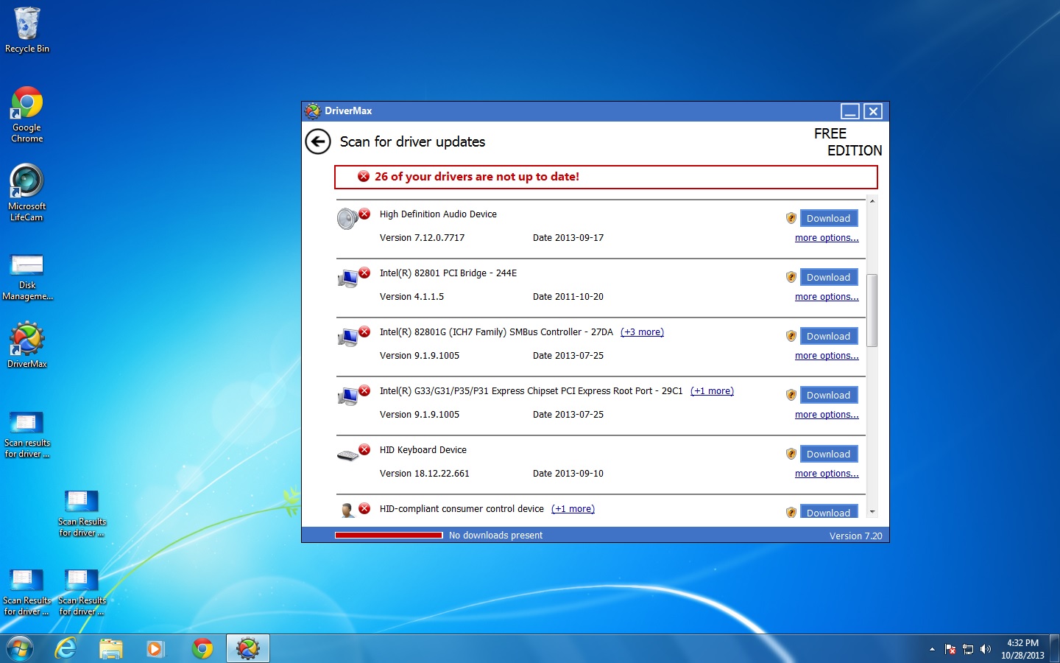Open Windows Explorer from taskbar

[111, 648]
